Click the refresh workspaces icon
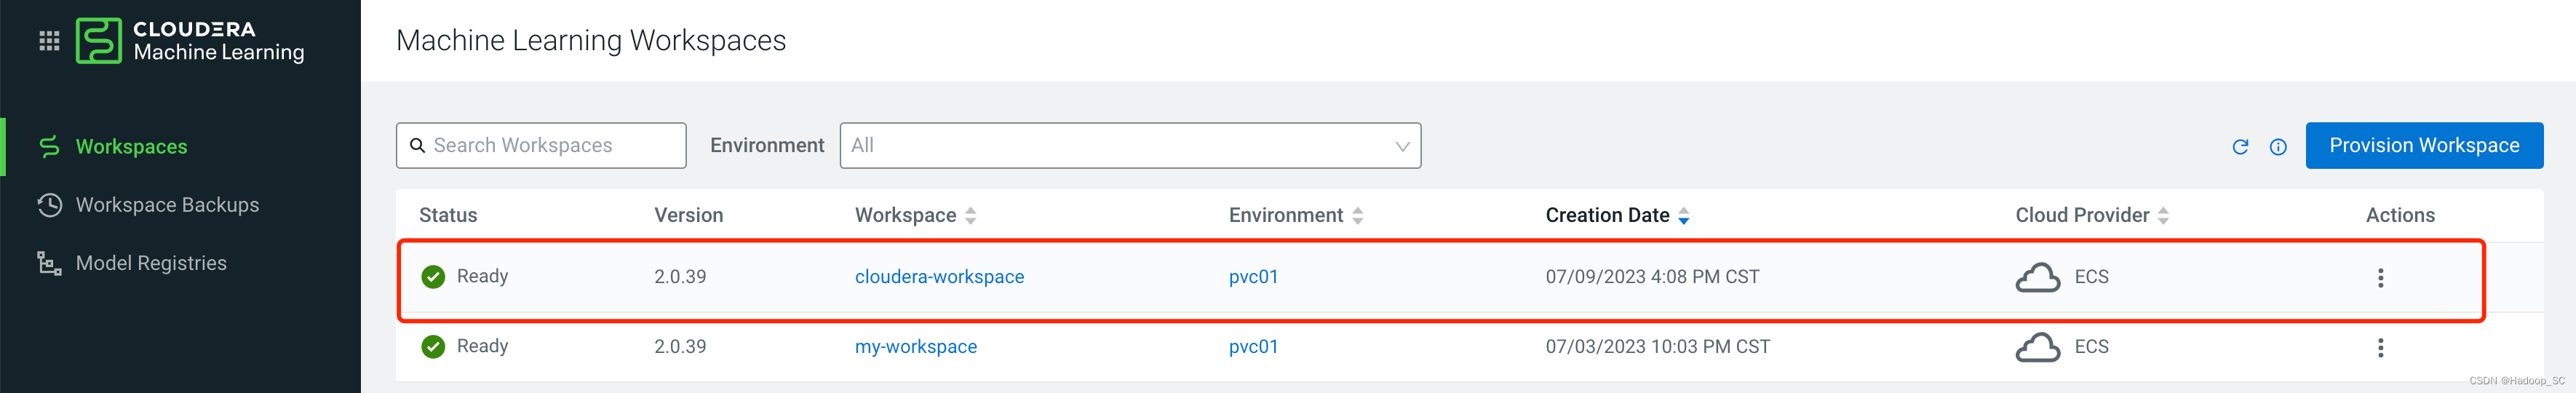Viewport: 2576px width, 393px height. point(2240,147)
